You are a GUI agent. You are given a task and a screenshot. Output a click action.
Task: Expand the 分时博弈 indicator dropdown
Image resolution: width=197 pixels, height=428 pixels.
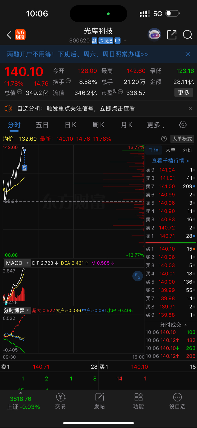pos(17,311)
